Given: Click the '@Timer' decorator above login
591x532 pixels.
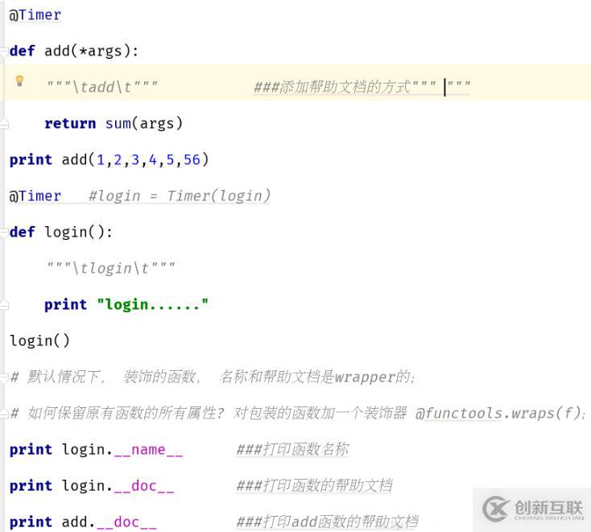Looking at the screenshot, I should (x=35, y=196).
